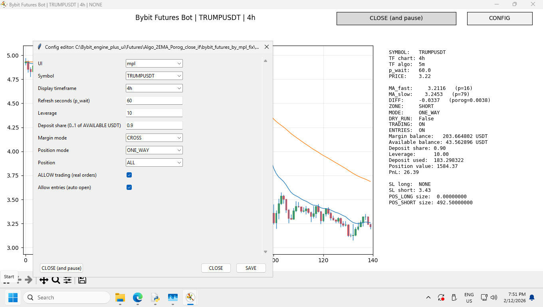This screenshot has height=307, width=543.
Task: Open Microsoft Edge from the taskbar
Action: (x=138, y=297)
